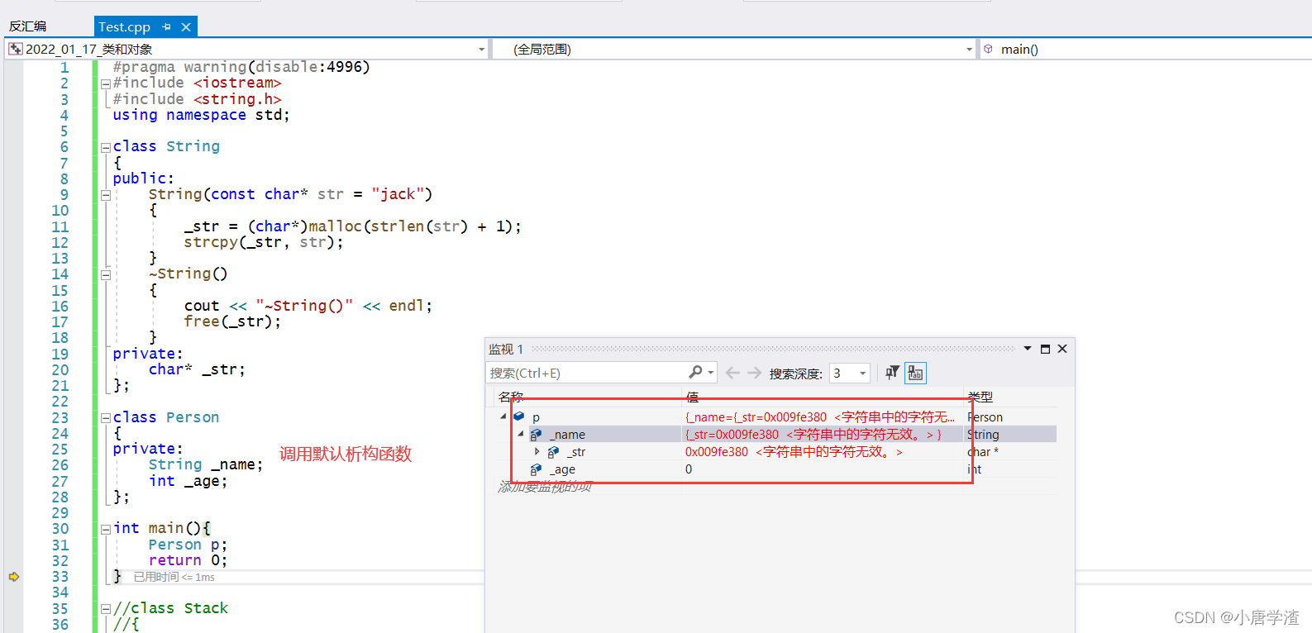1312x633 pixels.
Task: Collapse the ~String destructor at line 14
Action: click(x=106, y=274)
